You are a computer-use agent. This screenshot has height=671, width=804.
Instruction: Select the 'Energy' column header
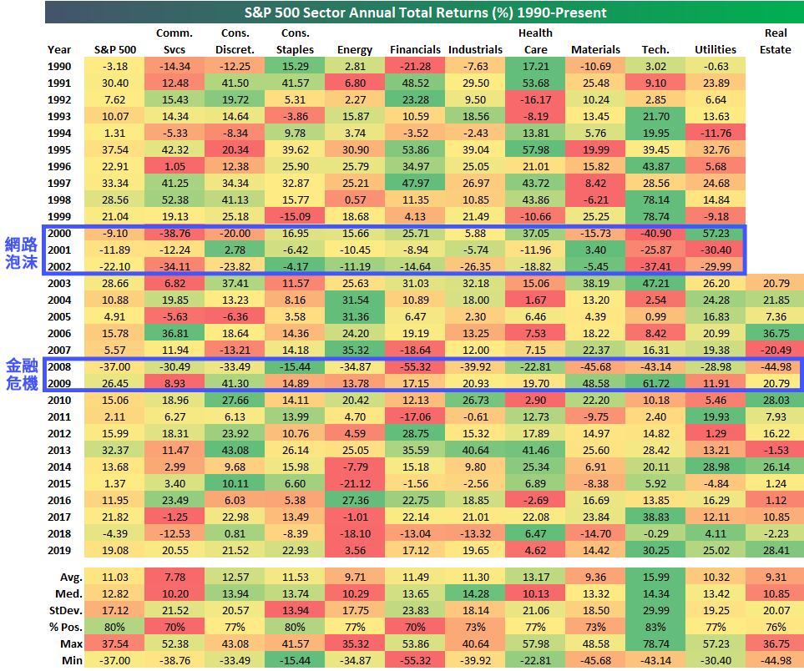click(x=355, y=50)
